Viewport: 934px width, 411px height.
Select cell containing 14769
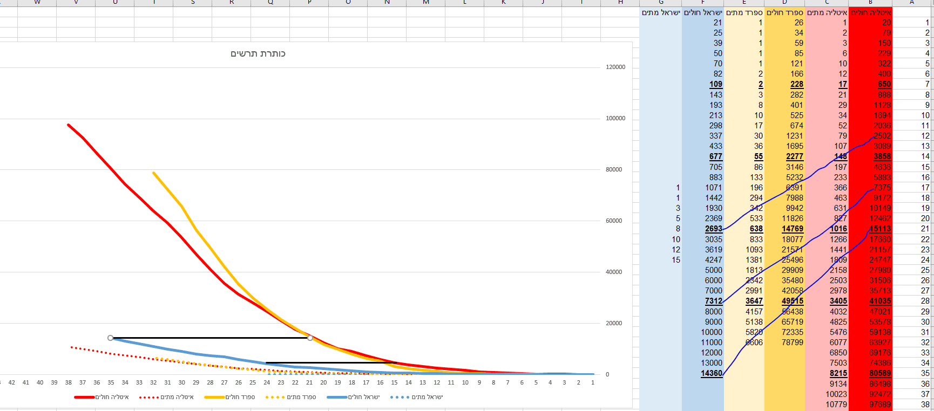coord(784,229)
